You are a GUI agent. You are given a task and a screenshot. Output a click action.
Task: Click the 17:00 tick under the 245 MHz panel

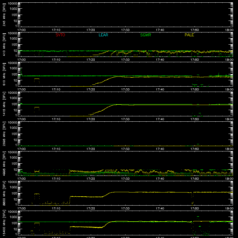pyautogui.click(x=21, y=30)
